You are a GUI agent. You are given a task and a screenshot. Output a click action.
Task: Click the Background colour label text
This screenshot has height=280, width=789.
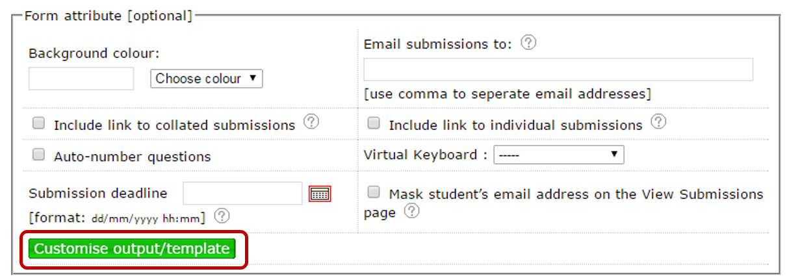[x=94, y=53]
